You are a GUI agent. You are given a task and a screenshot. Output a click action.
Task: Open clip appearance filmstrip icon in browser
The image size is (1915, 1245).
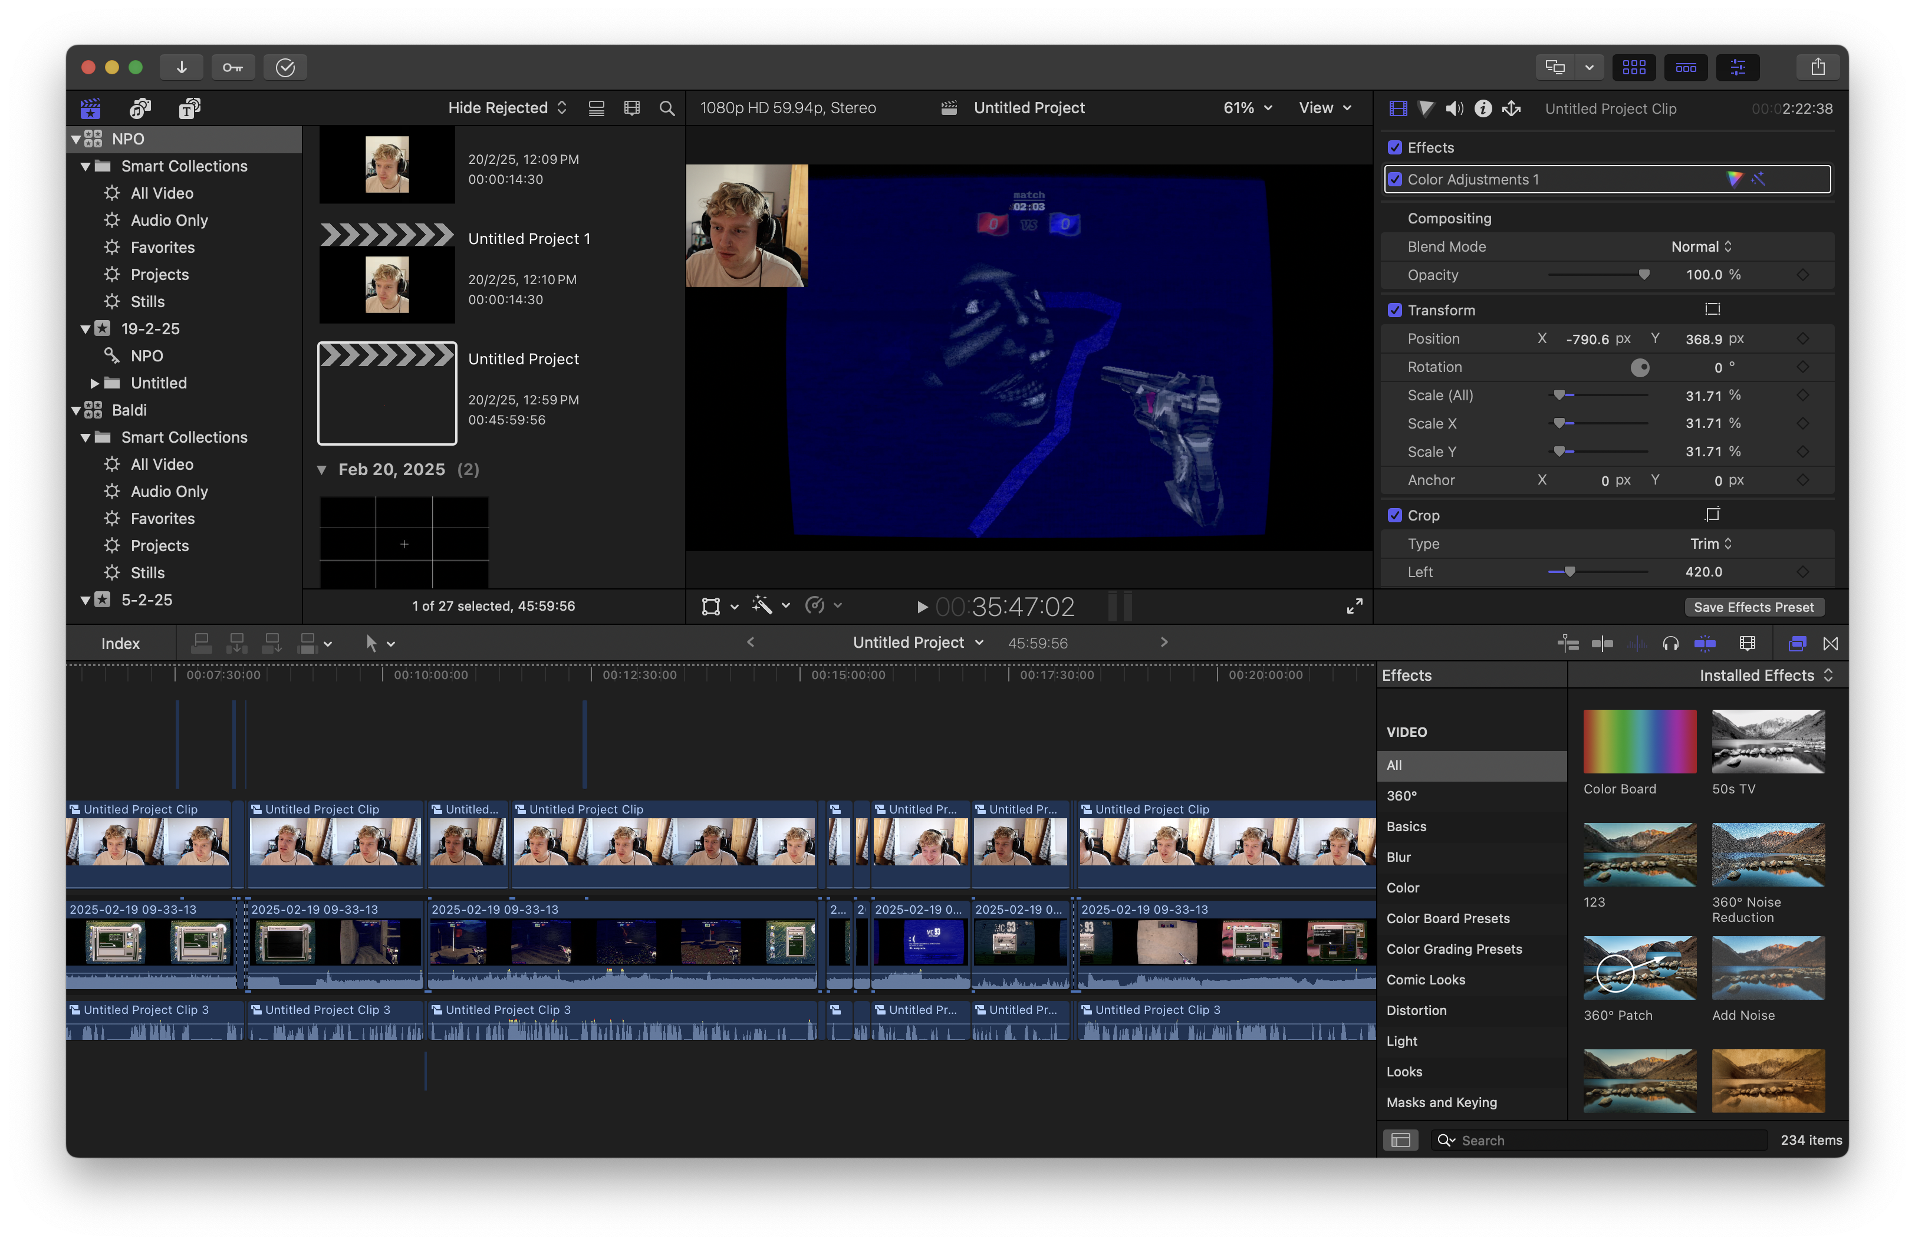631,108
